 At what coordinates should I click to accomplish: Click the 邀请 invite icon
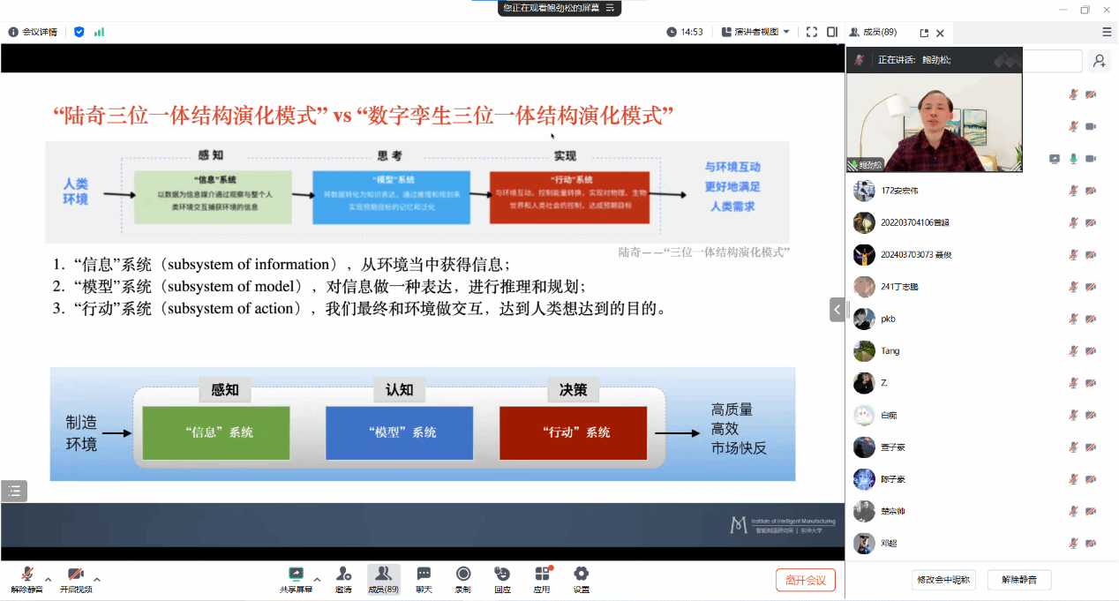tap(343, 579)
